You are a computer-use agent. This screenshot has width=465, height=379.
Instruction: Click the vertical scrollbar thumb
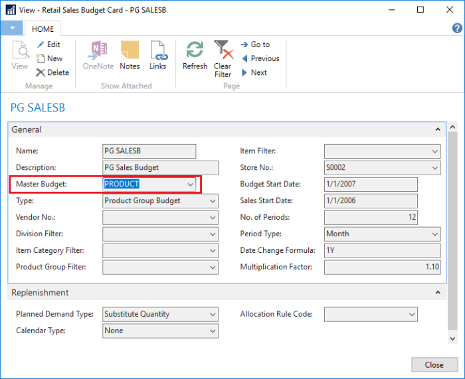(x=452, y=231)
